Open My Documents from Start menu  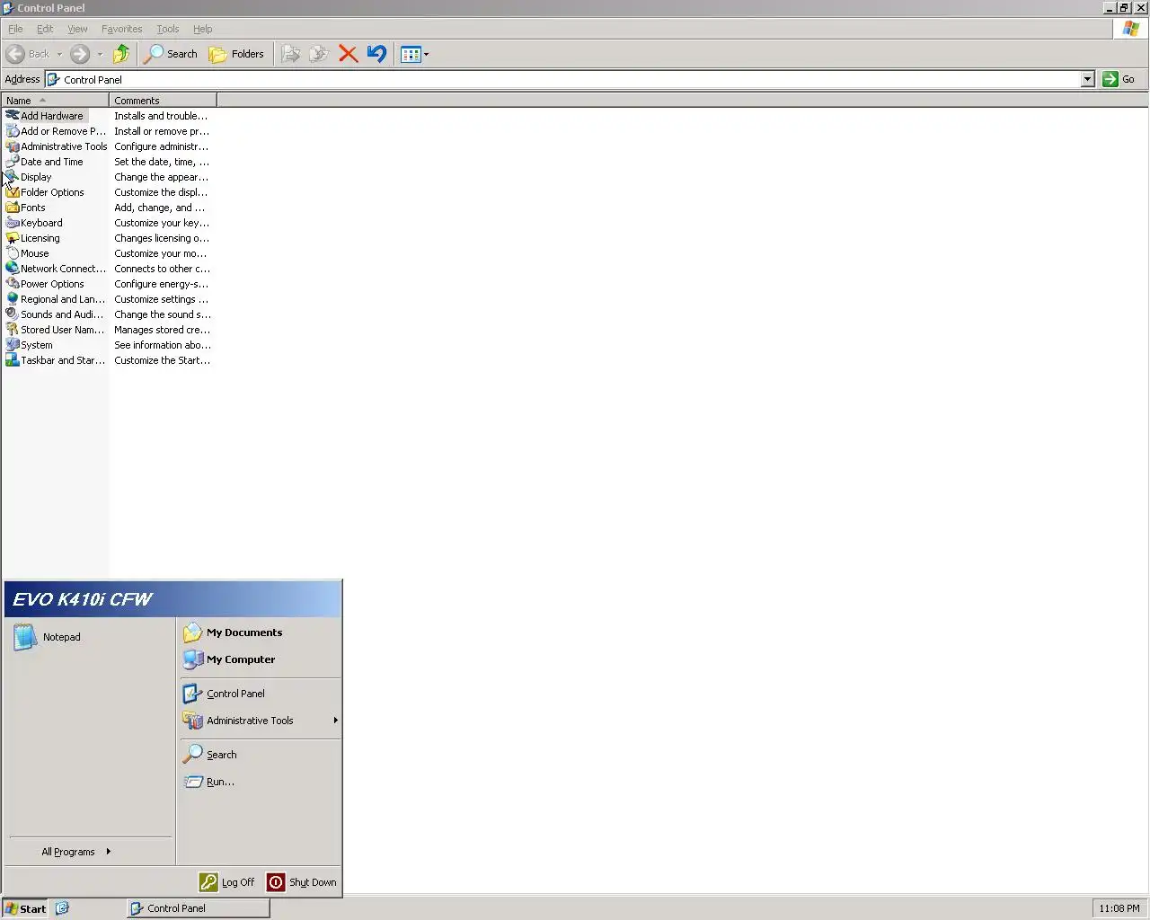(261, 632)
